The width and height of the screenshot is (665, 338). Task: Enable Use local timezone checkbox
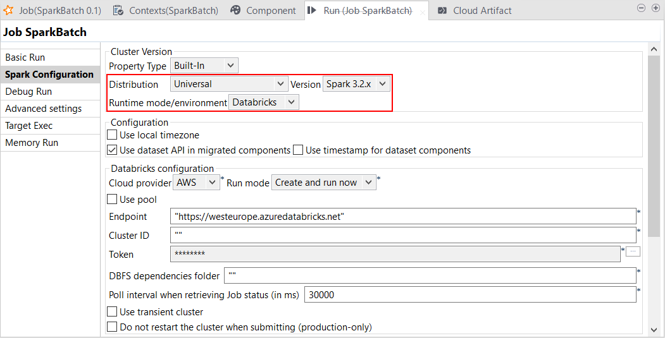coord(112,135)
